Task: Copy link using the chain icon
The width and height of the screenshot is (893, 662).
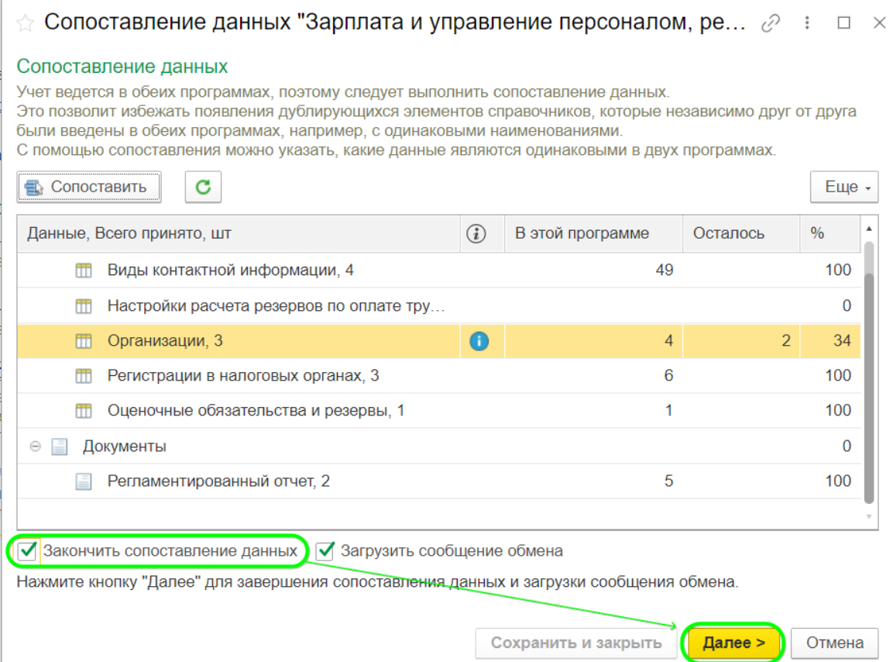Action: [x=771, y=23]
